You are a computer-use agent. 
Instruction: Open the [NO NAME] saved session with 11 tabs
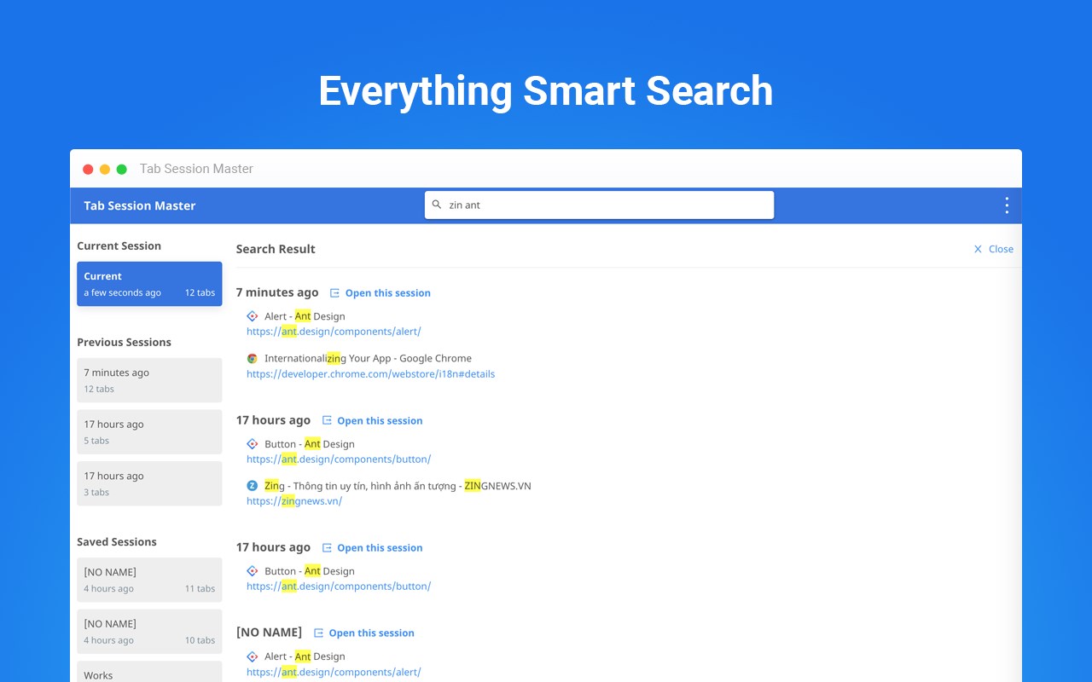(149, 580)
